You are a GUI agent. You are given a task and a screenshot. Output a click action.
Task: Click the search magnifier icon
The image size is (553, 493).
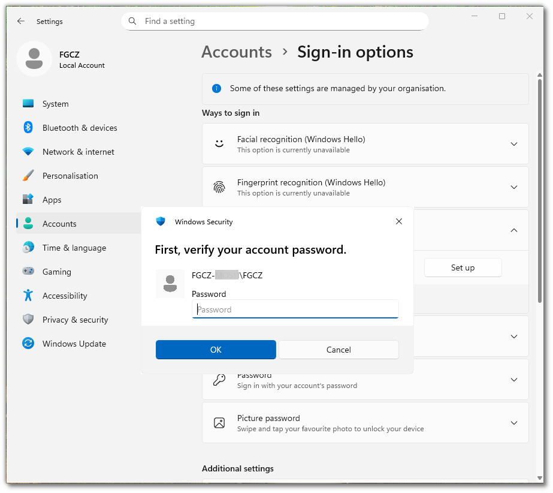[x=132, y=21]
